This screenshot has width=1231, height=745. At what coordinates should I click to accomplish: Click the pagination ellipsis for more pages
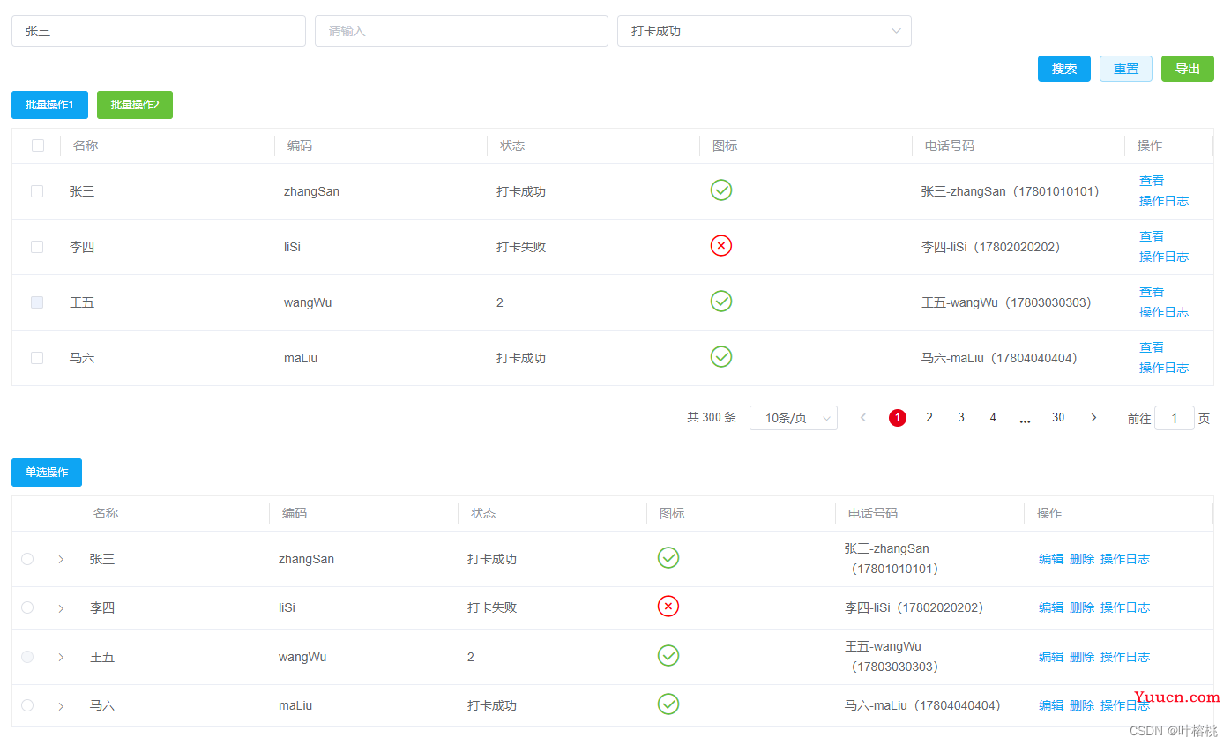[1025, 419]
